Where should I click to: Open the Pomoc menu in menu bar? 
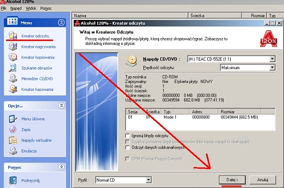[x=46, y=8]
